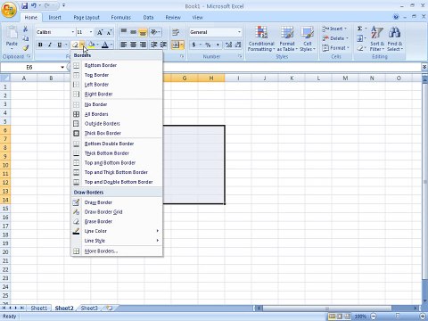Open the Data ribbon tab
The width and height of the screenshot is (428, 321).
pos(148,18)
